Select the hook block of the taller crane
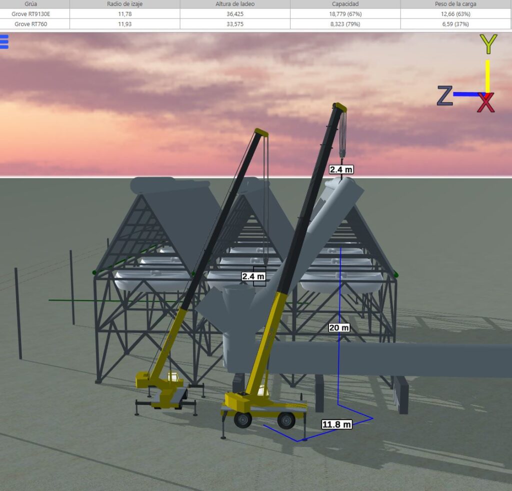Viewport: 512px width, 491px height. click(342, 153)
